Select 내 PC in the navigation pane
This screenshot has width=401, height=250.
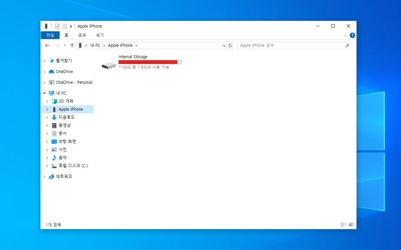61,93
